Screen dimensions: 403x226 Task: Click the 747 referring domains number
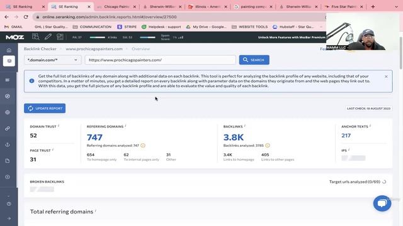point(94,137)
